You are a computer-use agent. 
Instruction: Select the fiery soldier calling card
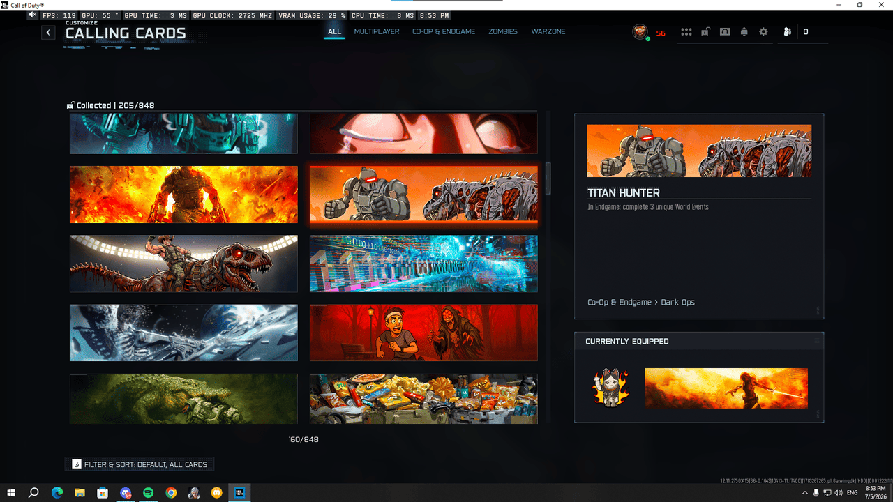183,195
